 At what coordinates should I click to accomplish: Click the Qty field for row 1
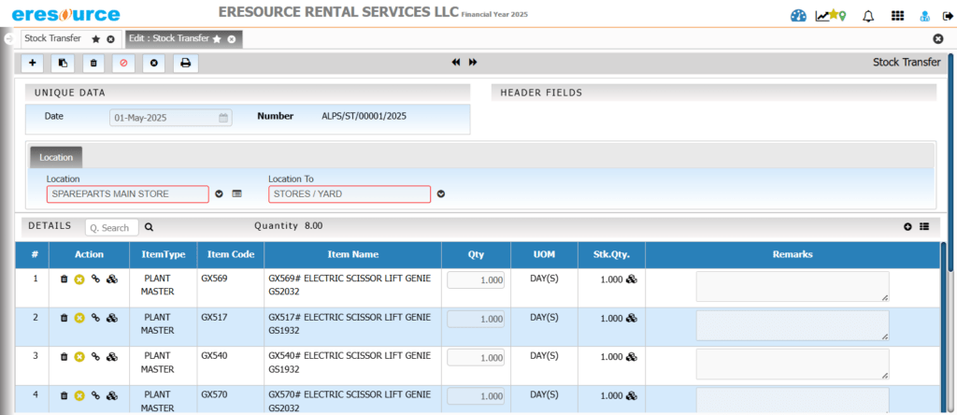click(x=476, y=280)
